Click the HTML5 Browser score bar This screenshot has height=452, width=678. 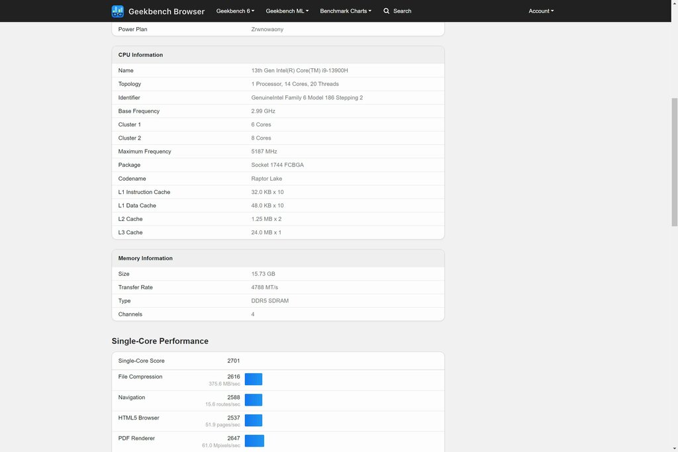coord(254,420)
